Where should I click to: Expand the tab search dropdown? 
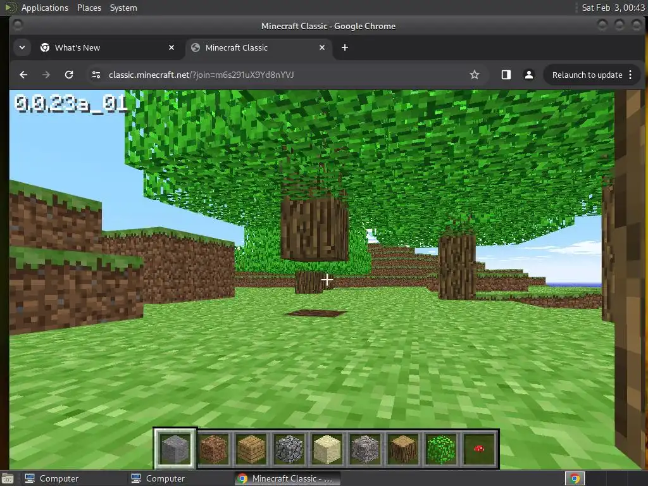tap(22, 47)
